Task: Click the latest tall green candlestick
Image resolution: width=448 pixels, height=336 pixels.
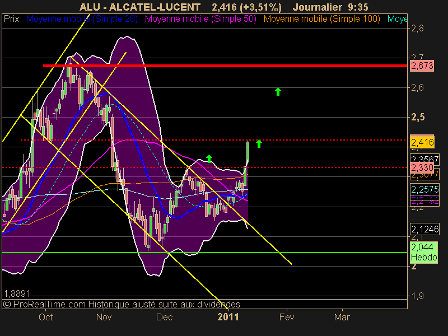Action: (248, 152)
